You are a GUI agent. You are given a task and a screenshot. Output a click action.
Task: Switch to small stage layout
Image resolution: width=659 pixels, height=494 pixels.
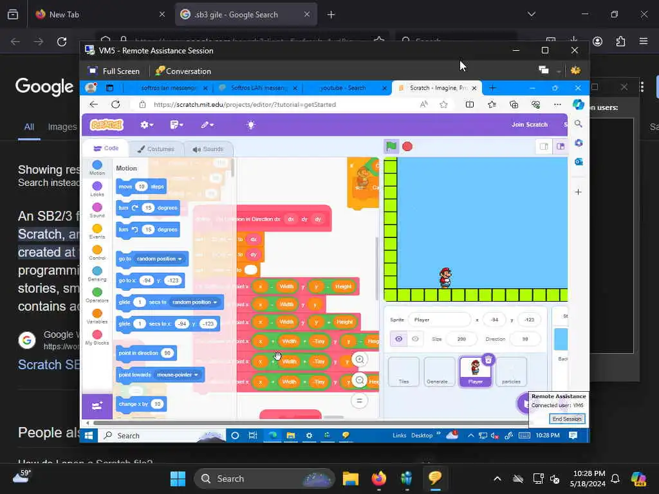[544, 147]
